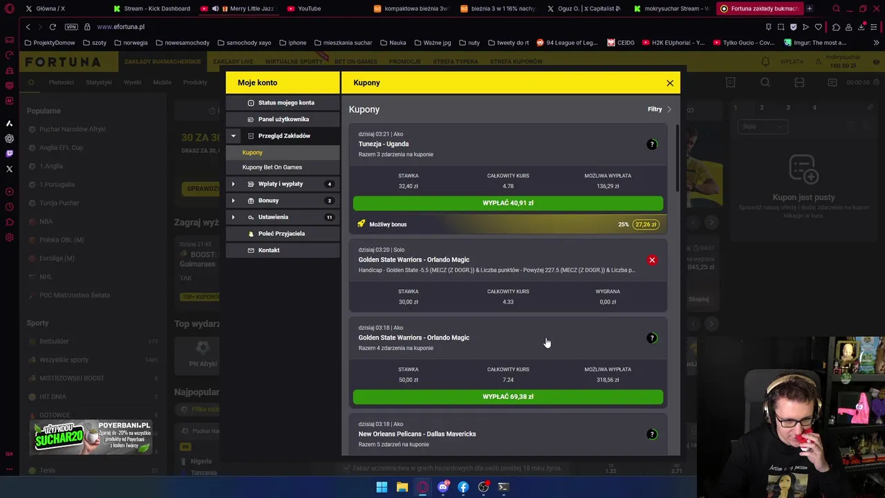Open Poleć Przyjaciela

pyautogui.click(x=282, y=234)
